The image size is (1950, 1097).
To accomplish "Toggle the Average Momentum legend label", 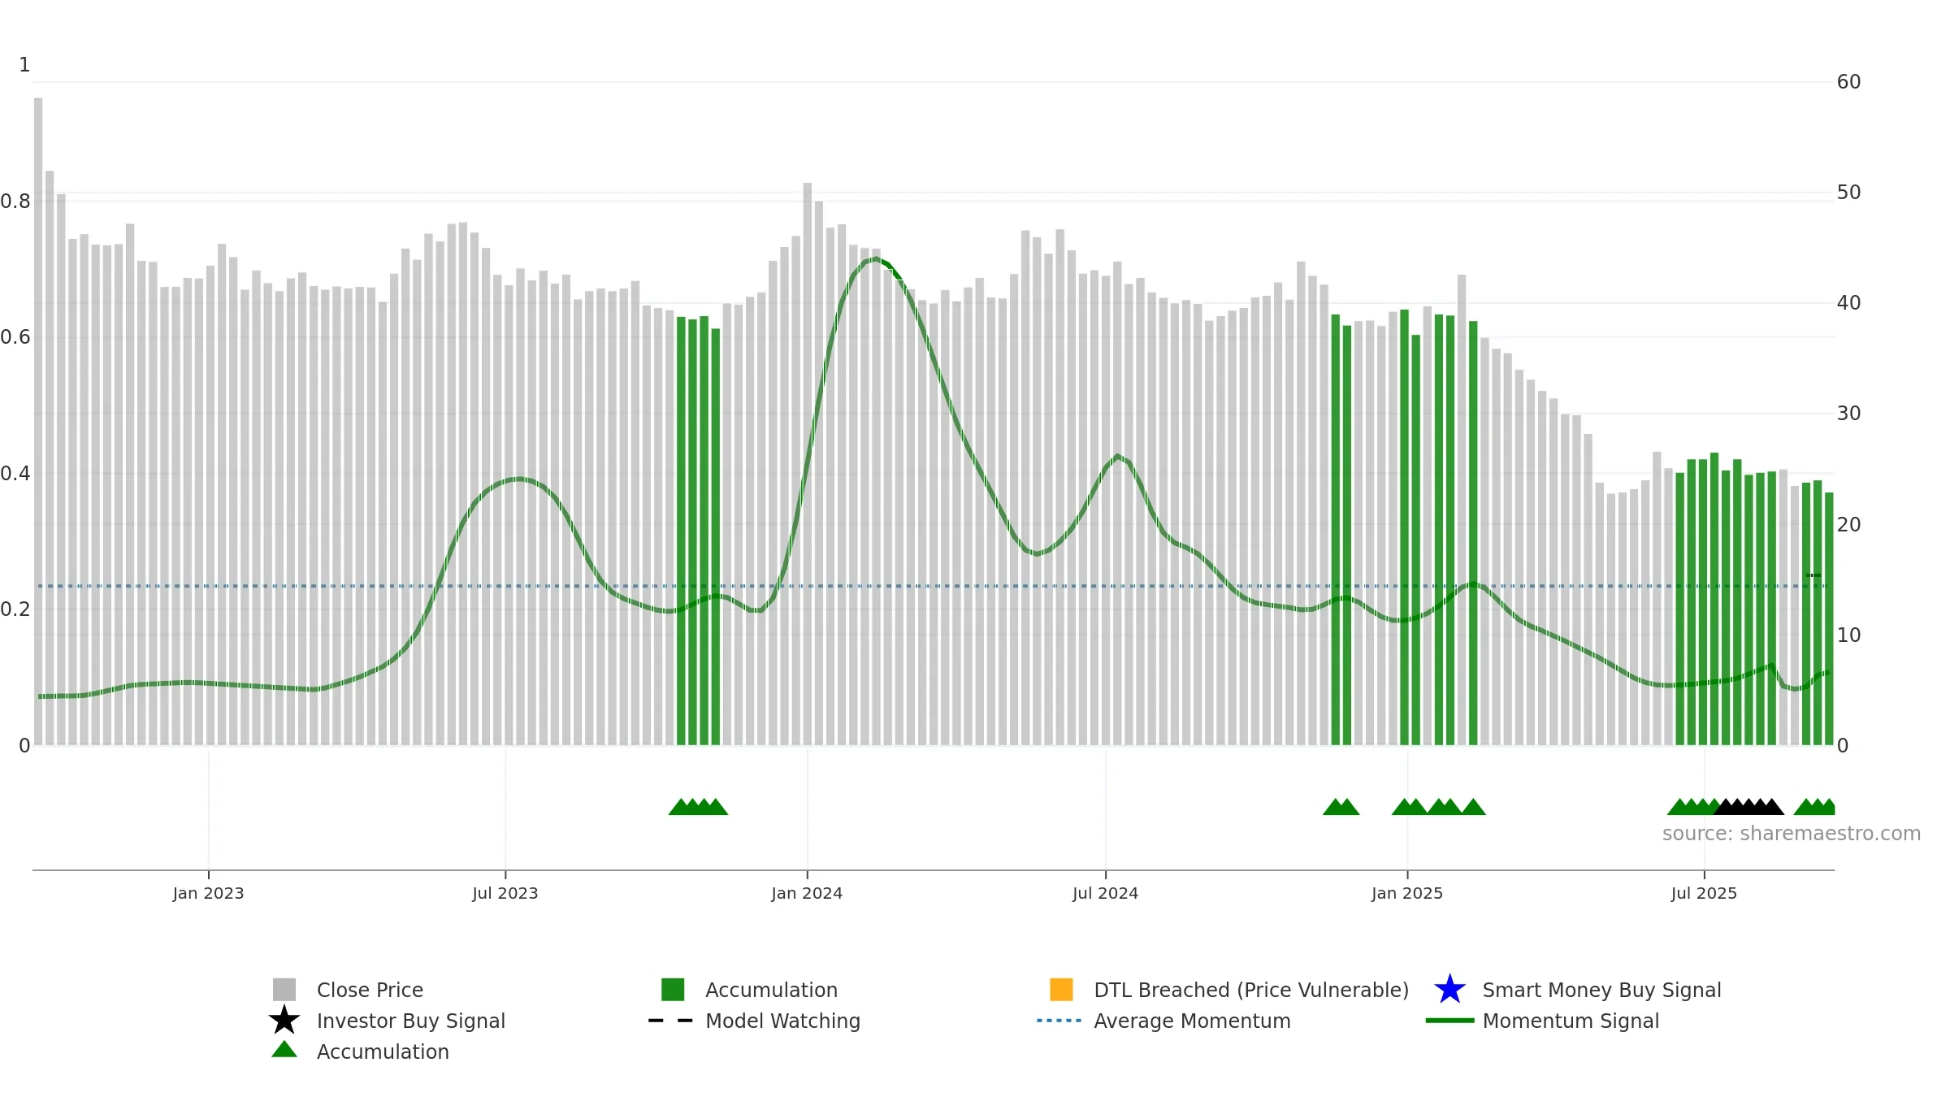I will tap(1192, 1021).
